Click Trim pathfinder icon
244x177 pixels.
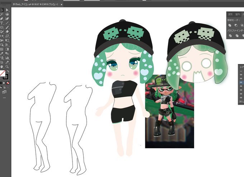(237, 36)
